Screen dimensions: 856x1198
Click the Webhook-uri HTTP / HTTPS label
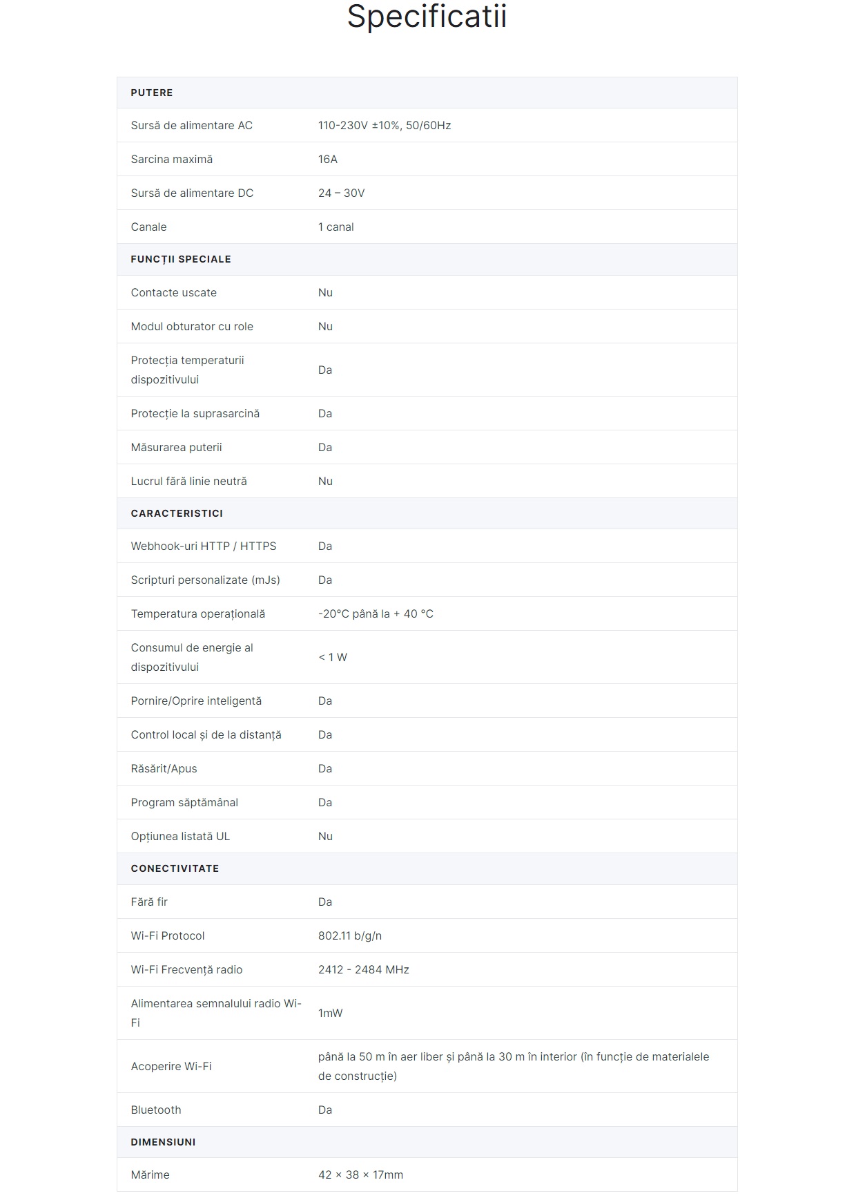pos(203,546)
